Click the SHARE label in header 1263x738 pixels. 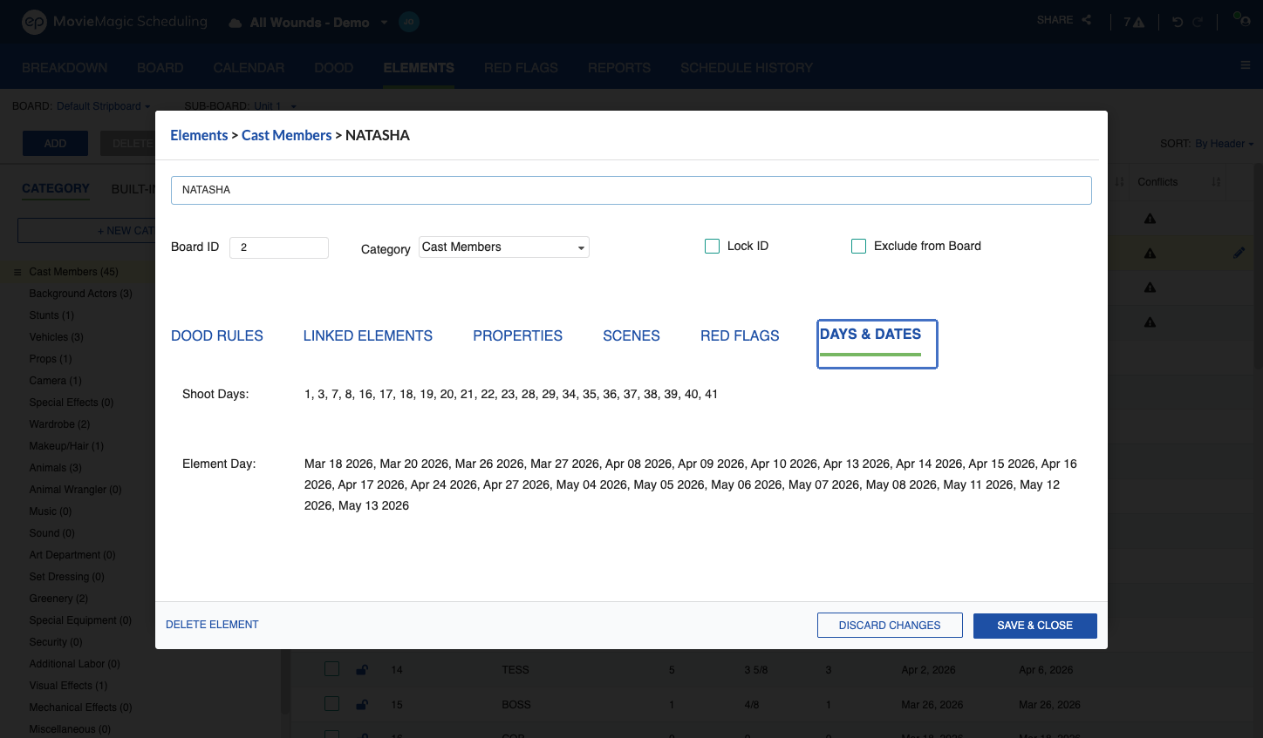[1055, 20]
